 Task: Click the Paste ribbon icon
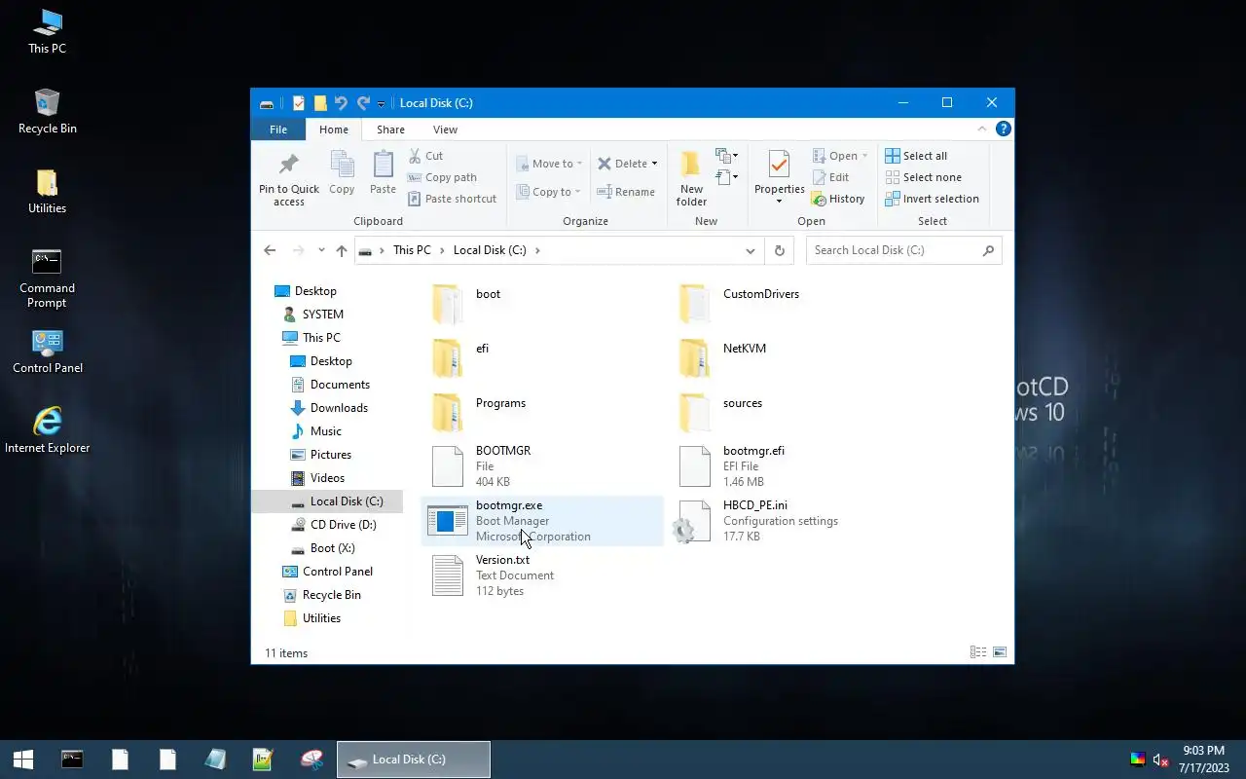(x=383, y=173)
